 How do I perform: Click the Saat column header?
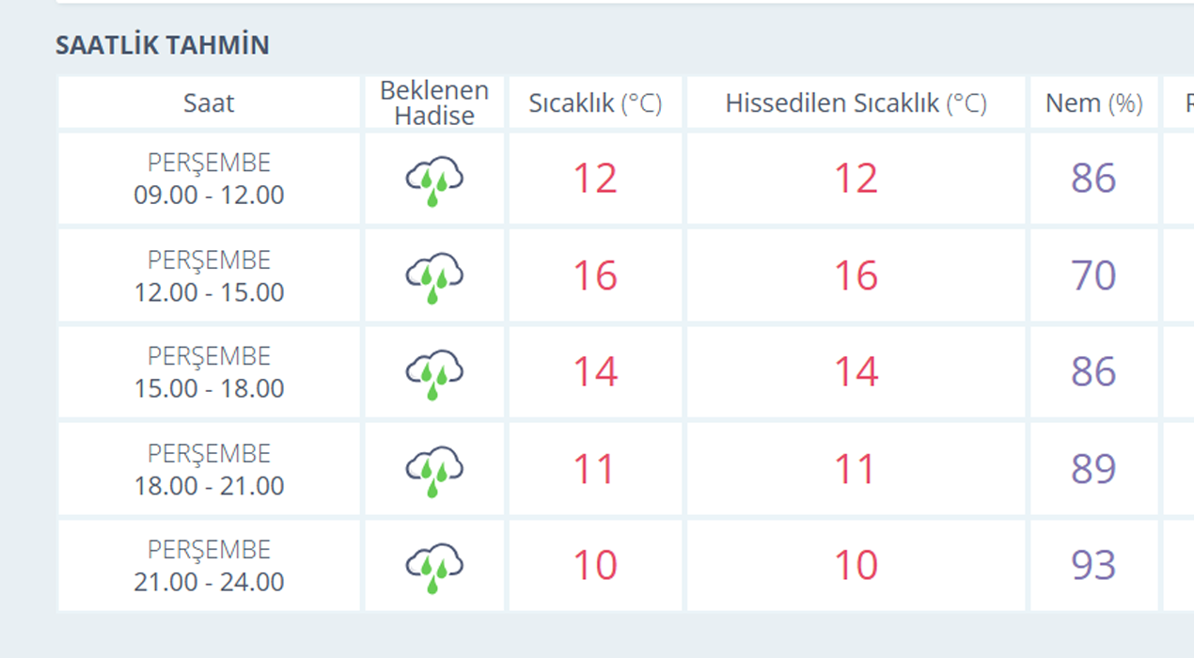tap(209, 103)
